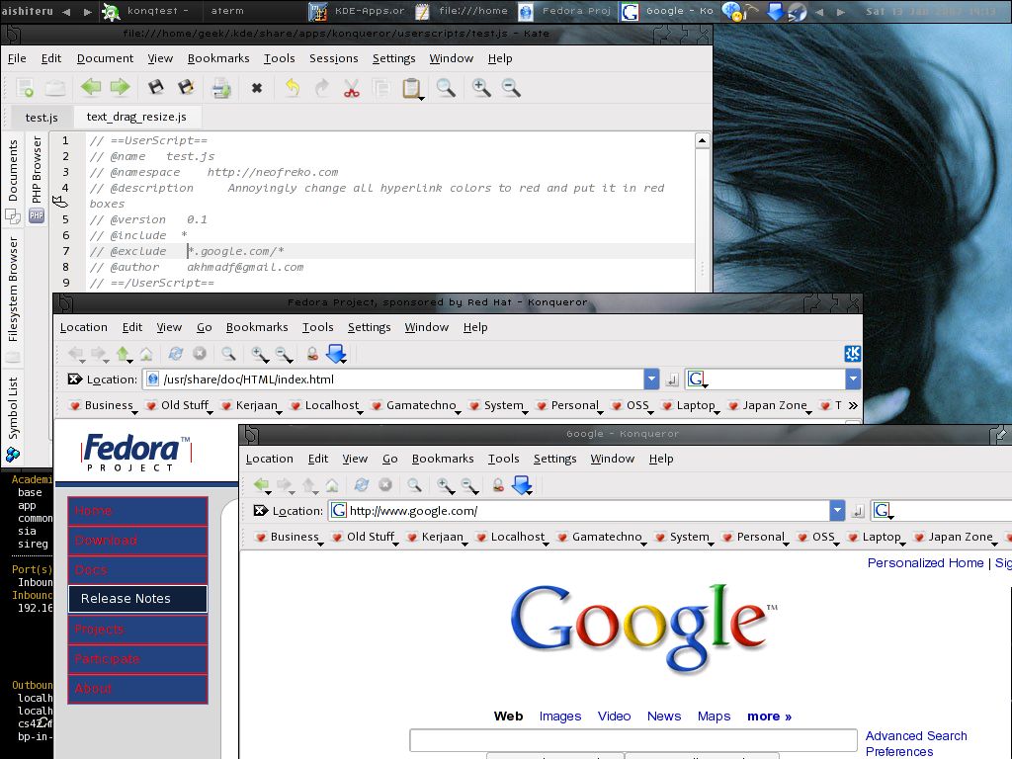Open location history dropdown in Fedora Konqueror
The image size is (1012, 759).
click(x=651, y=379)
